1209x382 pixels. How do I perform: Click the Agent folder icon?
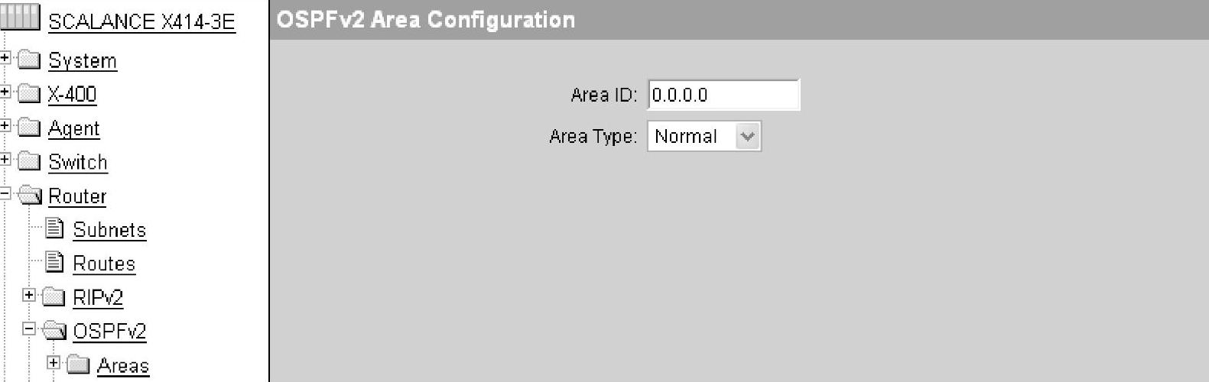(29, 128)
